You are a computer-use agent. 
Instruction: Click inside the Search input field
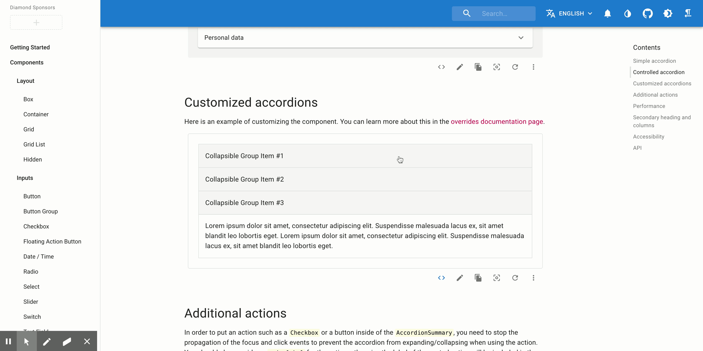[501, 13]
